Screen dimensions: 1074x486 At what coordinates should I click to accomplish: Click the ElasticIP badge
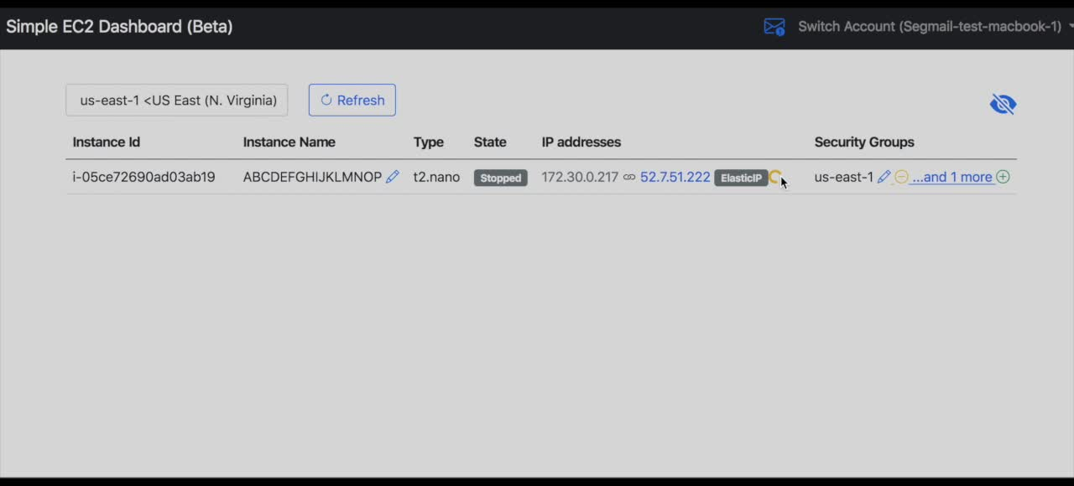pyautogui.click(x=741, y=178)
